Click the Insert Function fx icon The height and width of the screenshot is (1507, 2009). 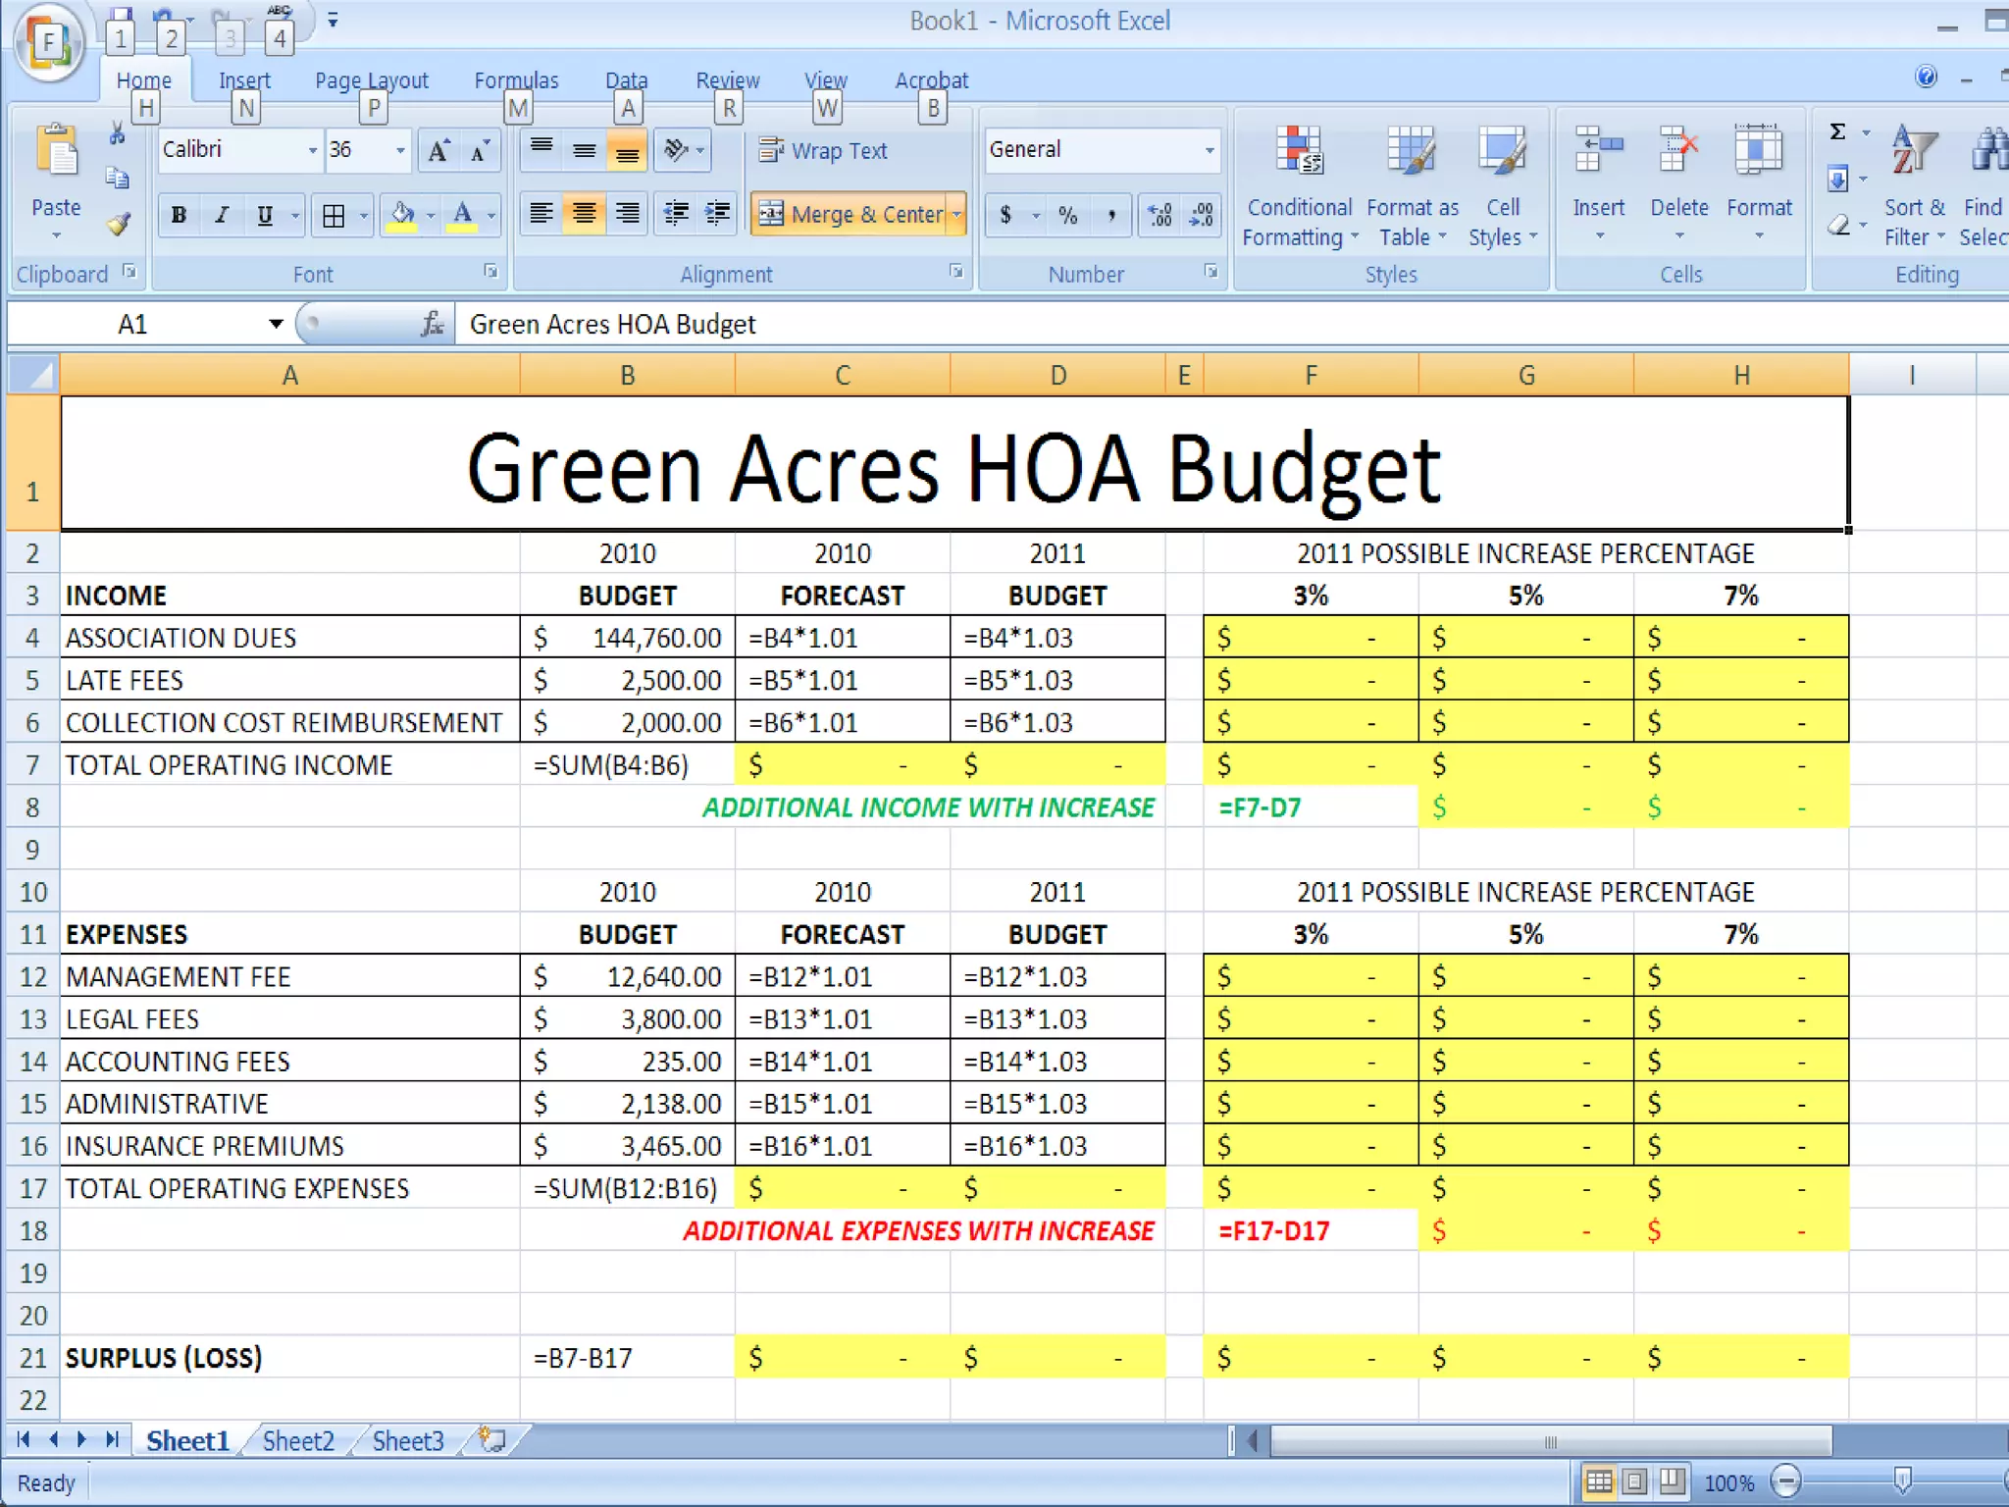pos(432,324)
